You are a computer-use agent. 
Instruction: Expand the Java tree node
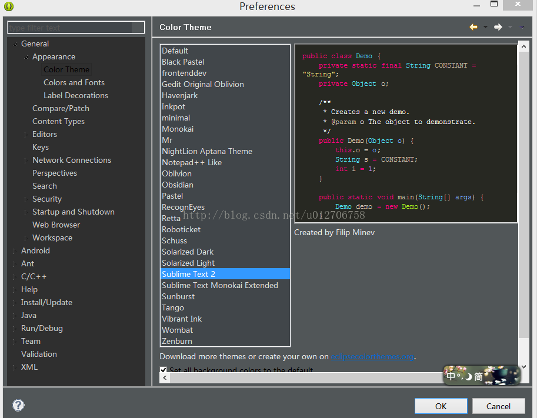coord(15,316)
